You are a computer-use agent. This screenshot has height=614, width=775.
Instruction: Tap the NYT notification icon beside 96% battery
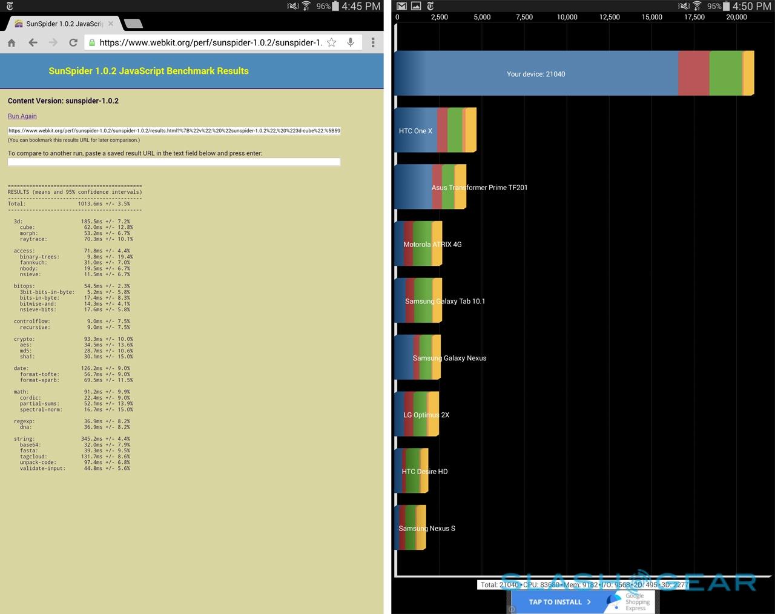point(9,6)
